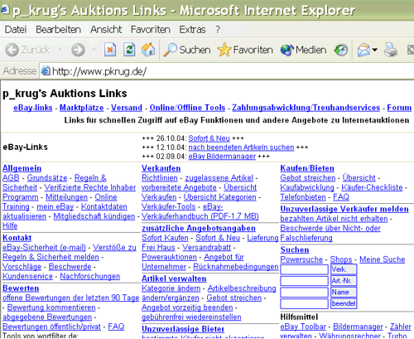Image resolution: width=414 pixels, height=339 pixels.
Task: Open the Powersuche link
Action: pyautogui.click(x=301, y=259)
